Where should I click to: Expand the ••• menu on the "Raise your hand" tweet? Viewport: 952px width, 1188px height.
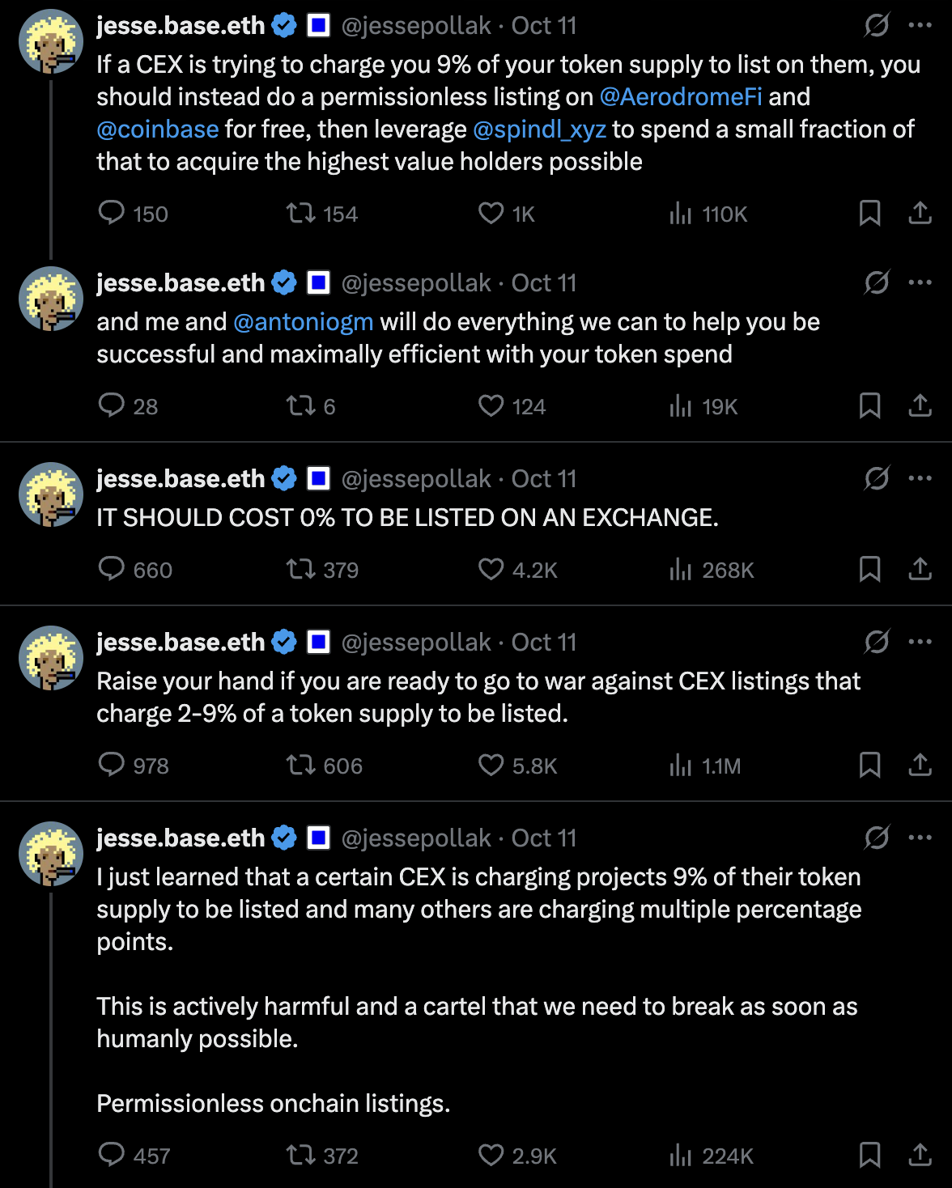pos(920,640)
